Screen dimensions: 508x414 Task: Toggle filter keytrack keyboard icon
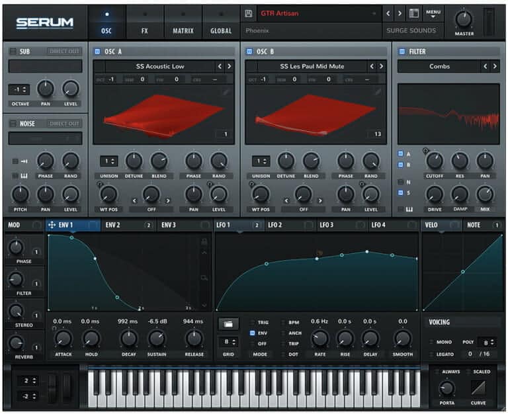pyautogui.click(x=409, y=209)
